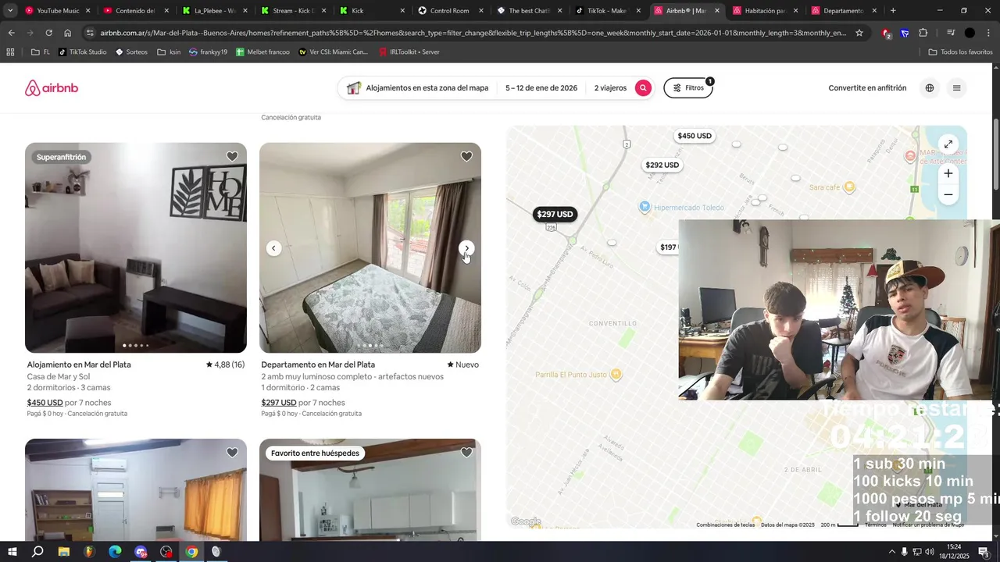This screenshot has width=1000, height=562.
Task: Click the $297 USD listing price text
Action: click(x=279, y=403)
